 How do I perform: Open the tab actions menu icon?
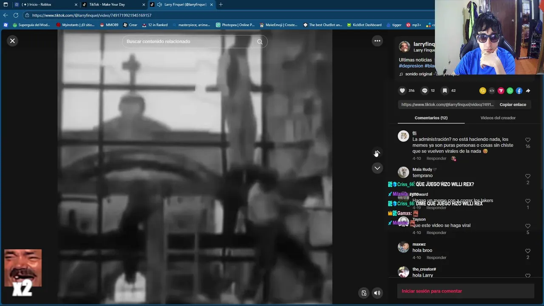(5, 5)
